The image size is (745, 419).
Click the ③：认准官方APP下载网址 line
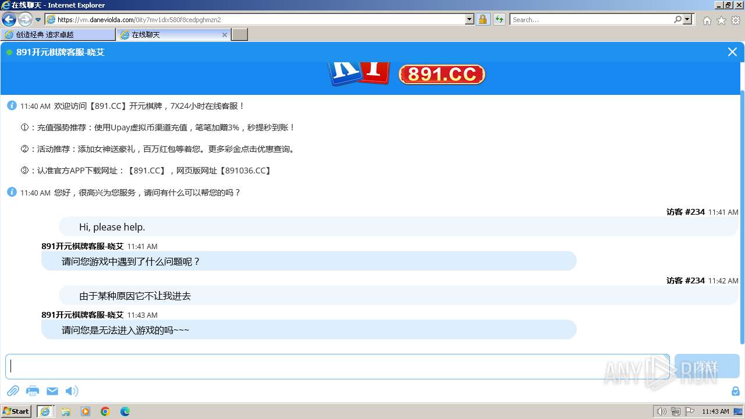point(146,171)
